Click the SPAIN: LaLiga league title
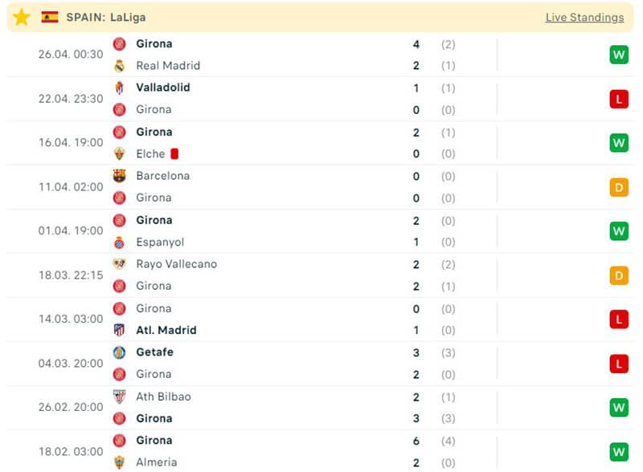 (x=105, y=17)
